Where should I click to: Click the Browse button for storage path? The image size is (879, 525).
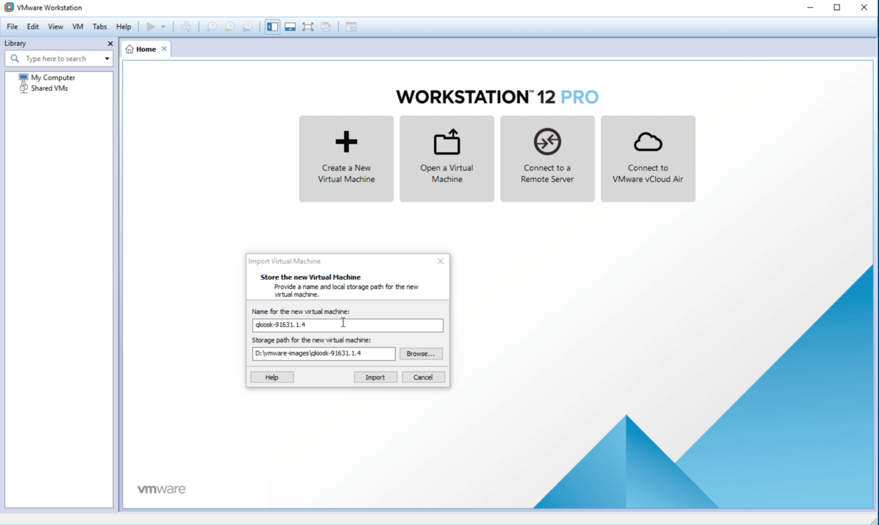pyautogui.click(x=421, y=353)
